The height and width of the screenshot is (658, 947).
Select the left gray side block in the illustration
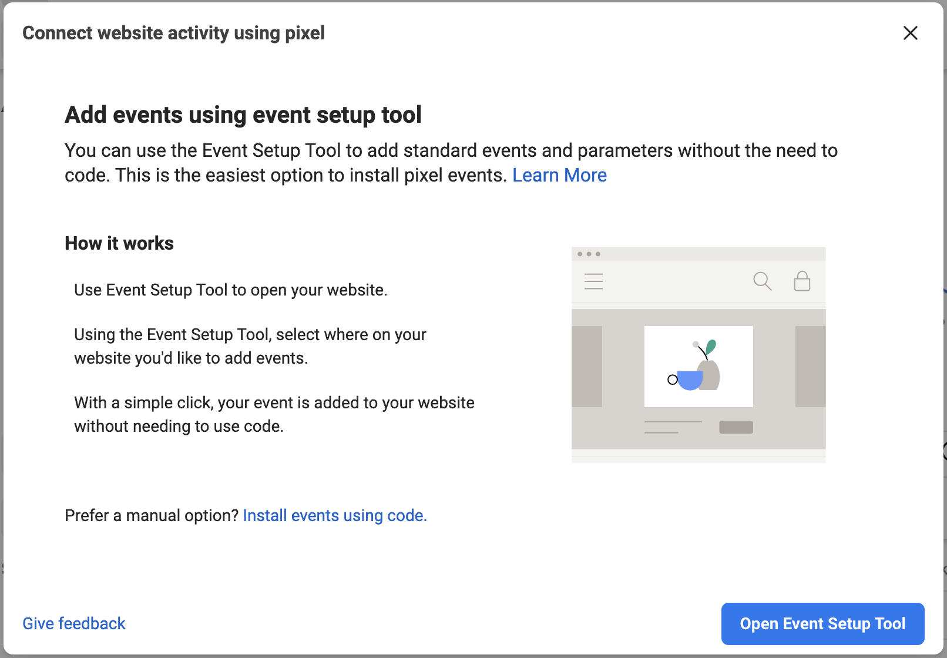coord(587,367)
